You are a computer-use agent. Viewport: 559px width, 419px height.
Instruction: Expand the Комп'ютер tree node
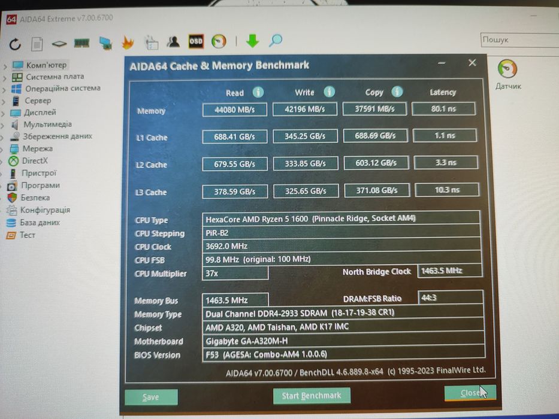point(5,66)
